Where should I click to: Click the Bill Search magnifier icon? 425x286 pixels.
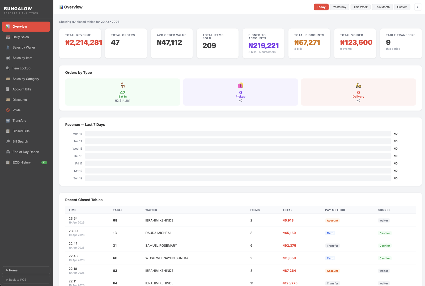(8, 141)
